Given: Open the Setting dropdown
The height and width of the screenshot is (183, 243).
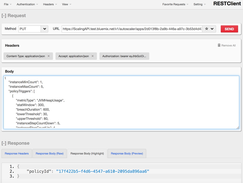Looking at the screenshot, I should coord(199,4).
